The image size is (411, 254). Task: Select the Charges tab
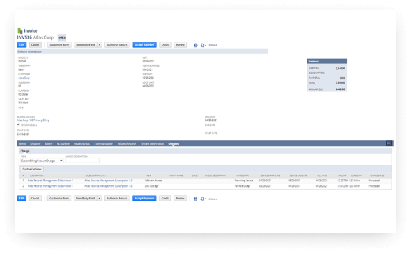pyautogui.click(x=174, y=144)
